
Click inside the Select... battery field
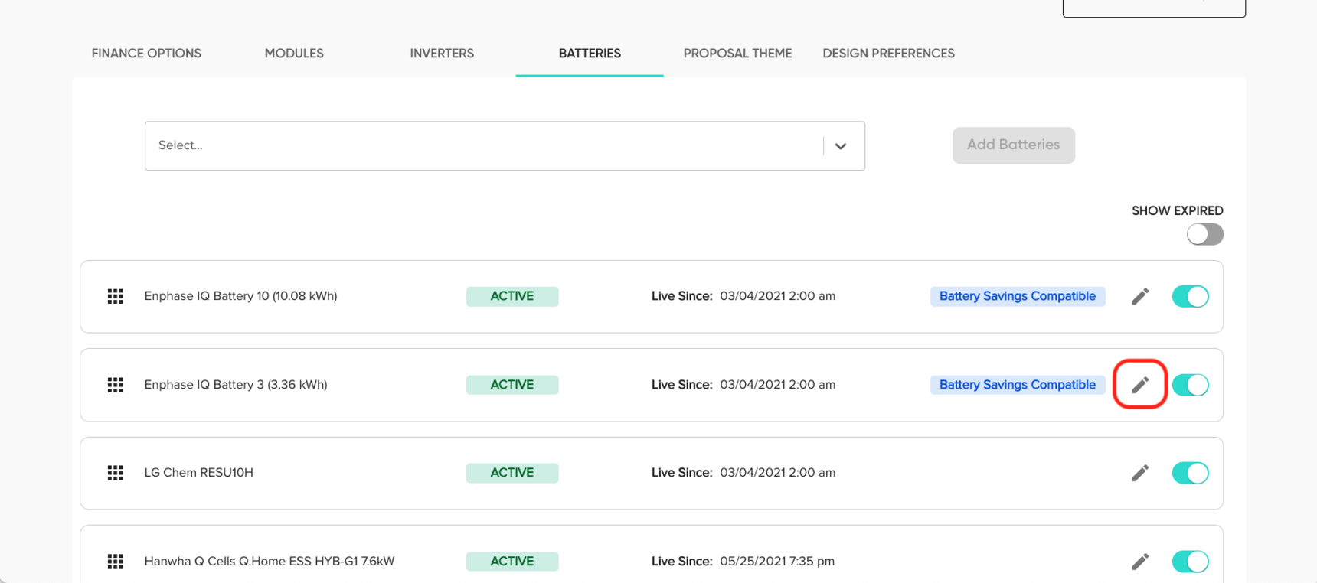[x=505, y=145]
